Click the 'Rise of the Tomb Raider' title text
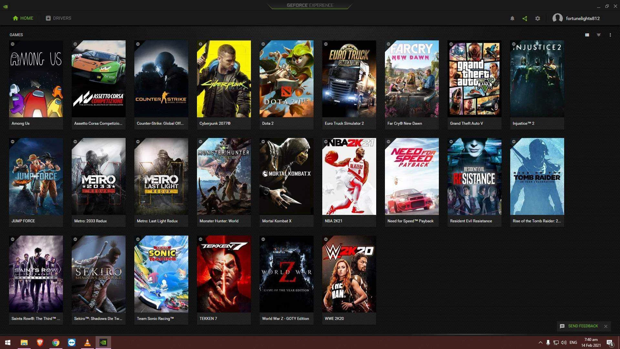The width and height of the screenshot is (620, 349). pos(537,221)
